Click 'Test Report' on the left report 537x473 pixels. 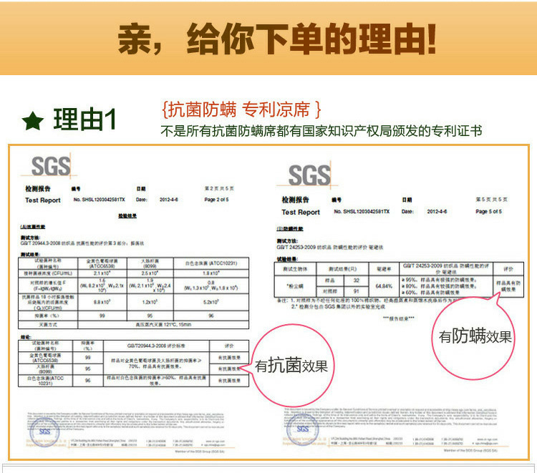click(43, 200)
